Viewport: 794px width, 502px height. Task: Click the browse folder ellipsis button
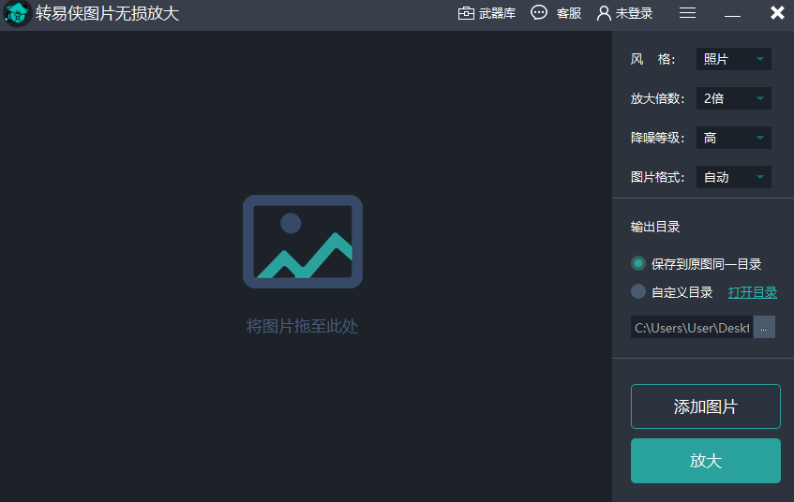[764, 328]
